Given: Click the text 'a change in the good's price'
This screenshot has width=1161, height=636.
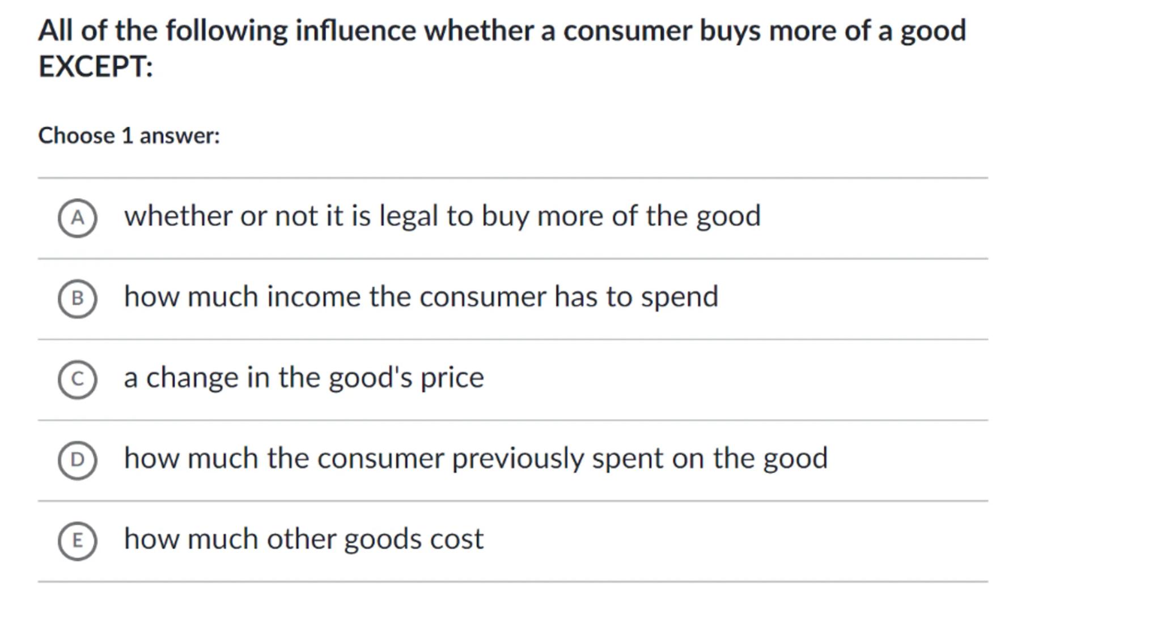Looking at the screenshot, I should pos(304,378).
